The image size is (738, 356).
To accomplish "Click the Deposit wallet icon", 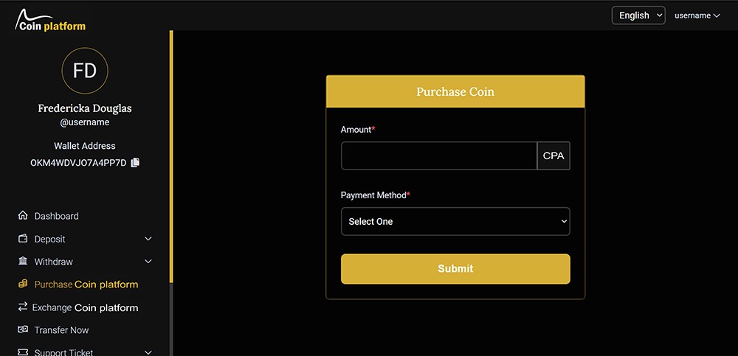I will (22, 239).
